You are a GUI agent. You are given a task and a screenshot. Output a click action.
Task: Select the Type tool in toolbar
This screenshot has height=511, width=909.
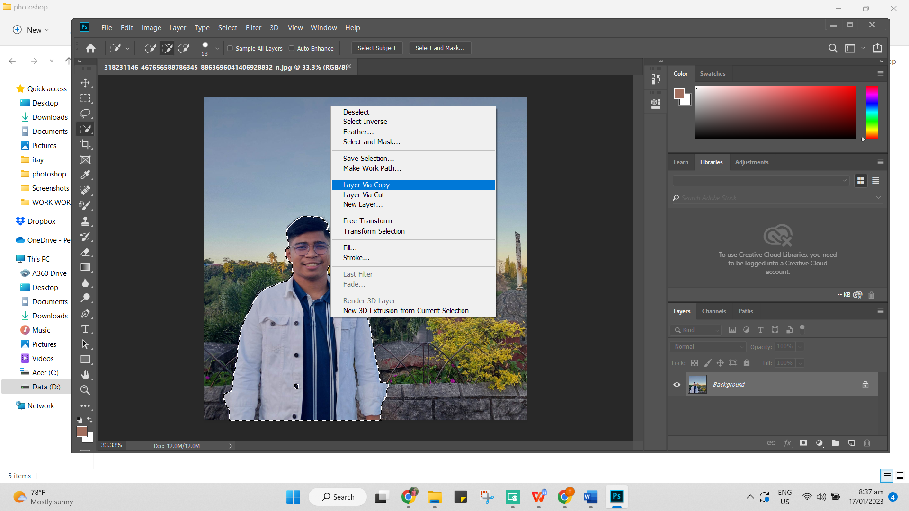[86, 329]
